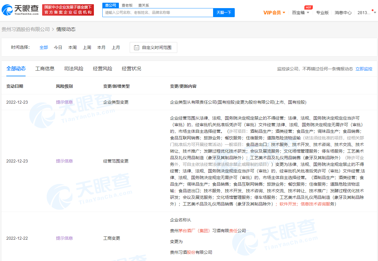The width and height of the screenshot is (378, 261).
Task: Click the company name search input field
Action: click(x=158, y=13)
